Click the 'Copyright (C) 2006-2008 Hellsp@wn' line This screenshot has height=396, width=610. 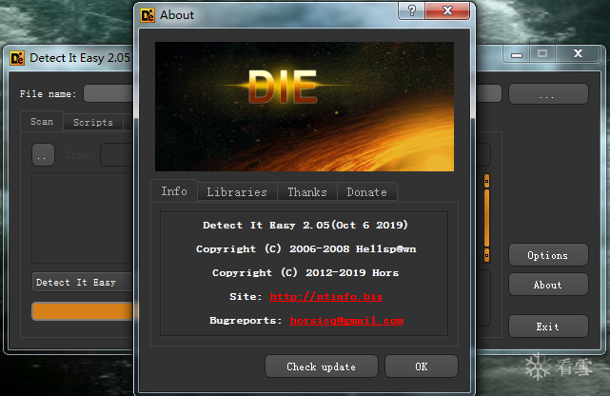[x=306, y=249]
